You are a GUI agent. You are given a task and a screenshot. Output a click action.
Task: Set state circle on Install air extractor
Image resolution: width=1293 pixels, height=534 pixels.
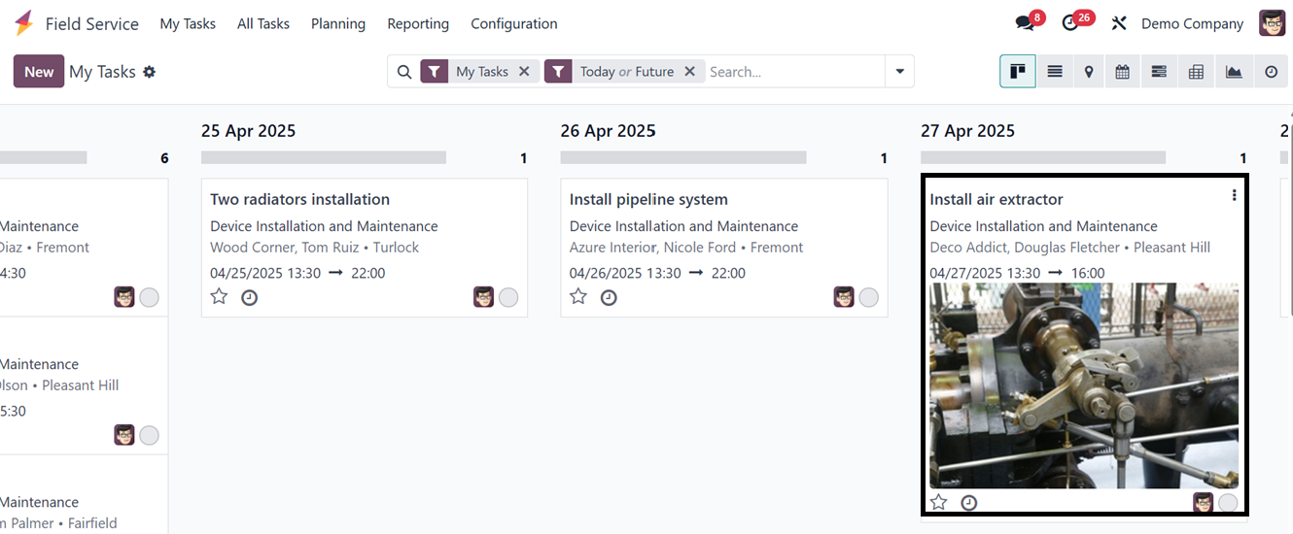[x=1228, y=503]
